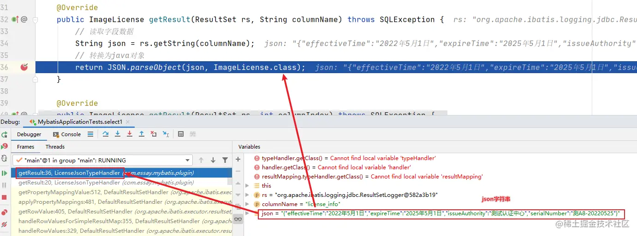Switch to the Console tab
This screenshot has height=236, width=637.
[x=67, y=134]
